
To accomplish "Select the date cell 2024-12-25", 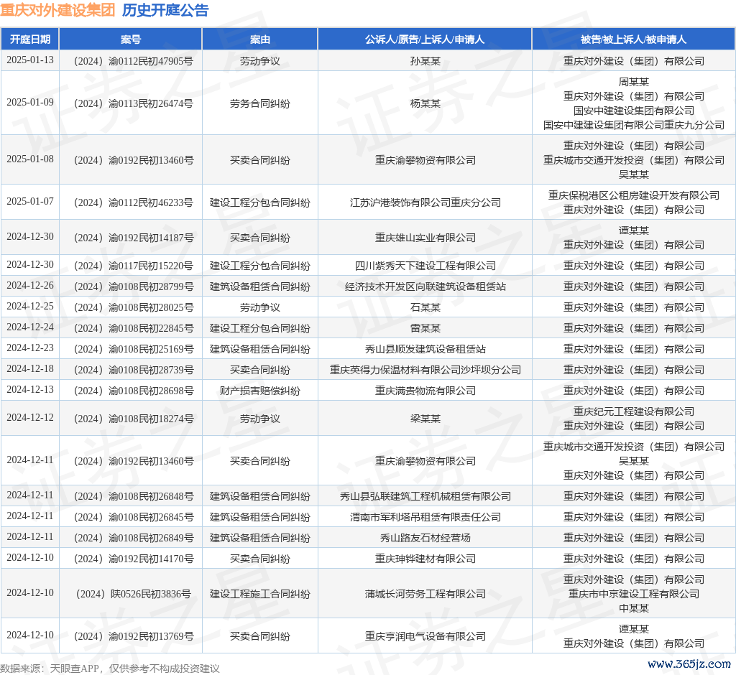I will coord(30,307).
